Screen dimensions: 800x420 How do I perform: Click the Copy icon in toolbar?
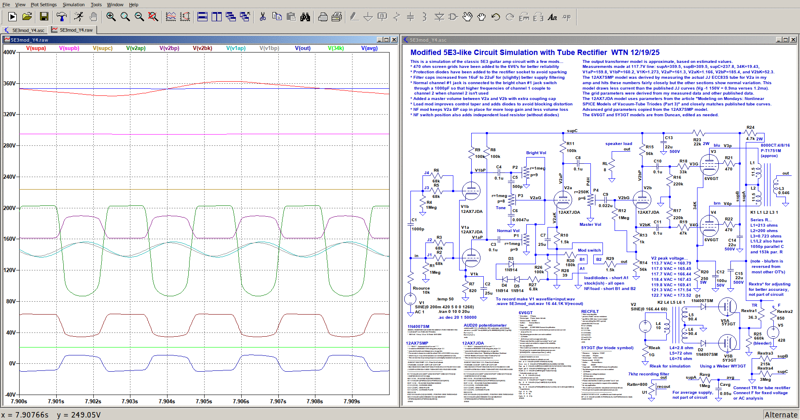[x=277, y=17]
